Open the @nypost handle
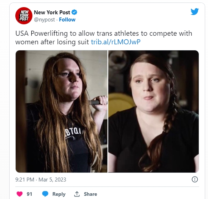Image resolution: width=208 pixels, height=199 pixels. 44,20
